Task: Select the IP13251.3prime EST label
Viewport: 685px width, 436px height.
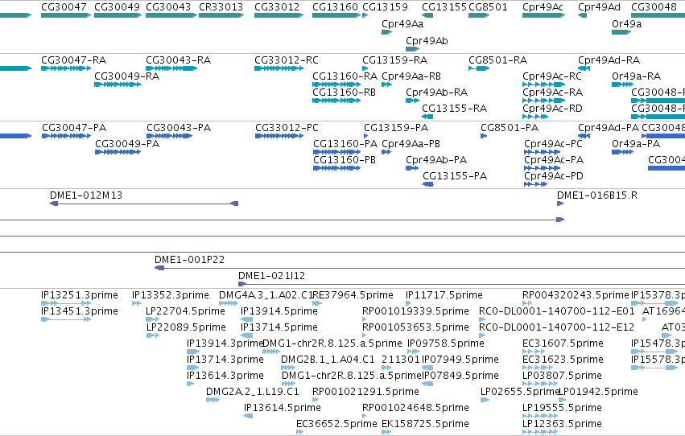Action: tap(80, 295)
